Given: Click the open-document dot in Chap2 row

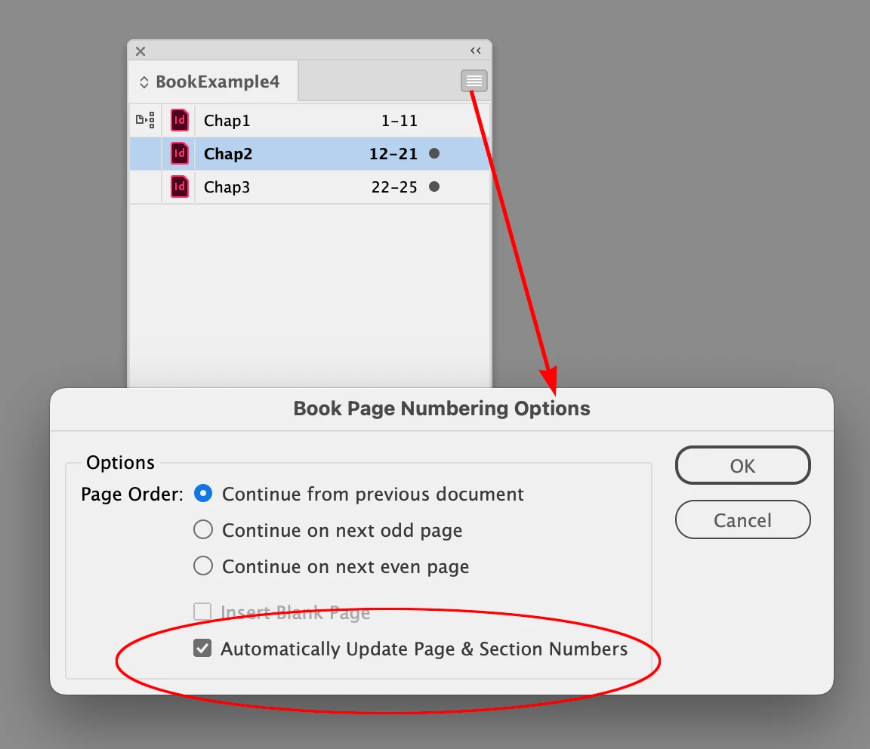Looking at the screenshot, I should pyautogui.click(x=434, y=153).
